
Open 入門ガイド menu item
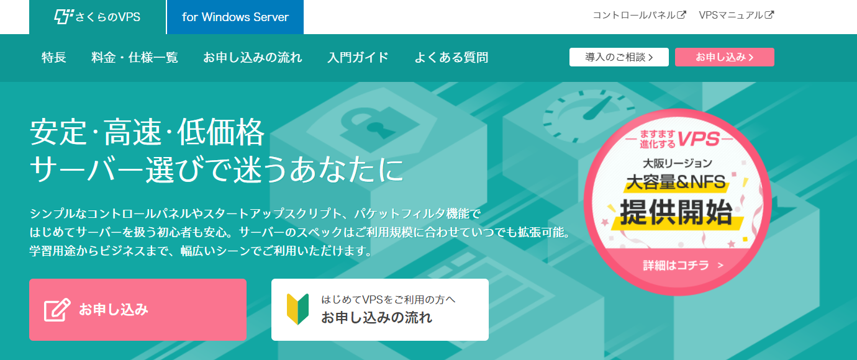pyautogui.click(x=358, y=58)
